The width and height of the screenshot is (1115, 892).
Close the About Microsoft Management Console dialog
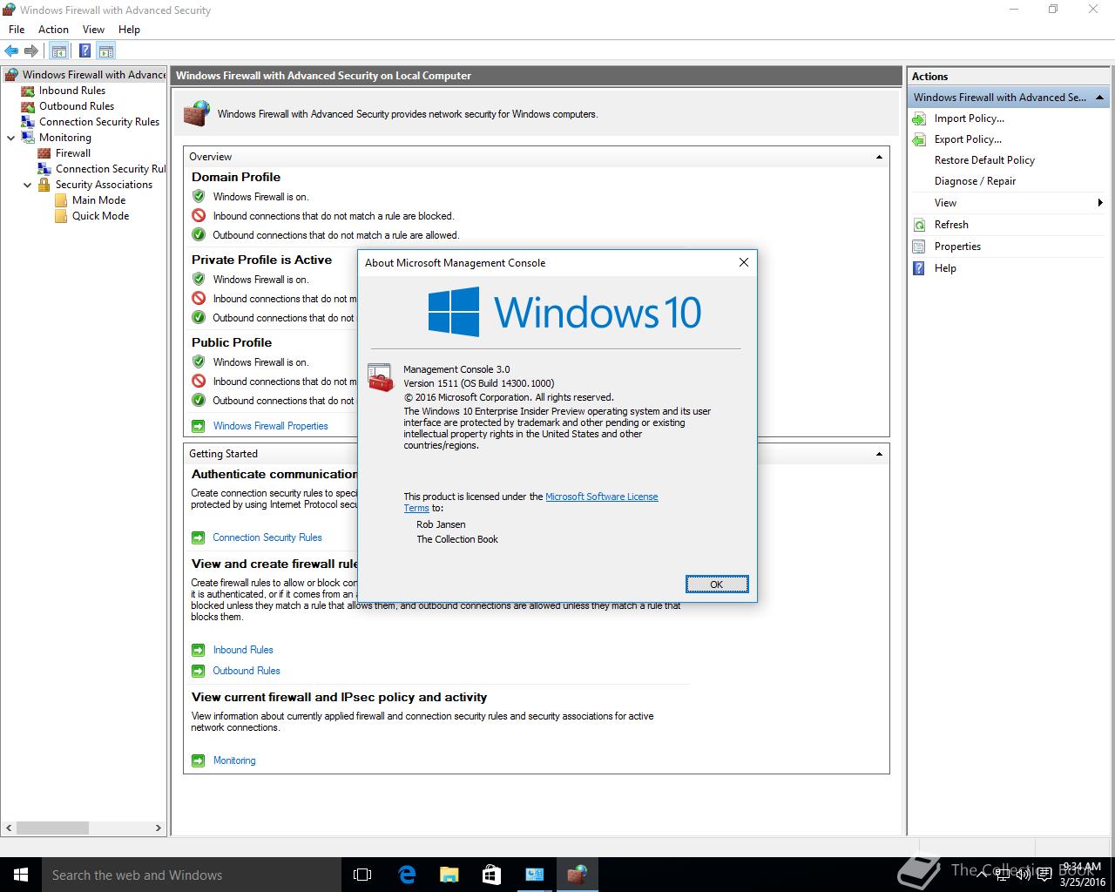click(743, 262)
